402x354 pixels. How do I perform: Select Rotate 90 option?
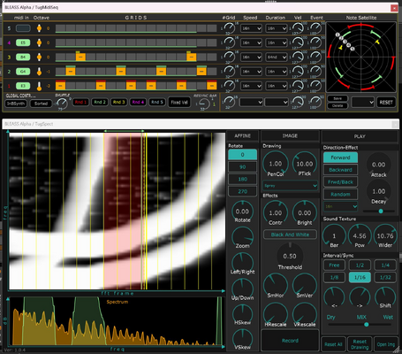coord(242,167)
